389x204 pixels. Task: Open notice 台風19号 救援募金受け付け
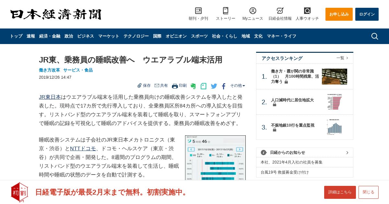[285, 172]
